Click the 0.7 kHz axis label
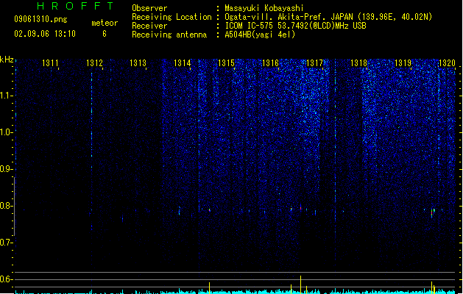The height and width of the screenshot is (294, 463). (6, 243)
